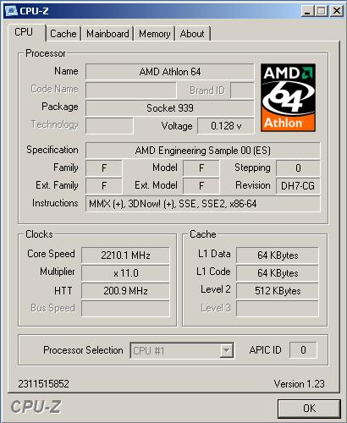Click the AMD Athlon 64 logo

click(x=288, y=97)
